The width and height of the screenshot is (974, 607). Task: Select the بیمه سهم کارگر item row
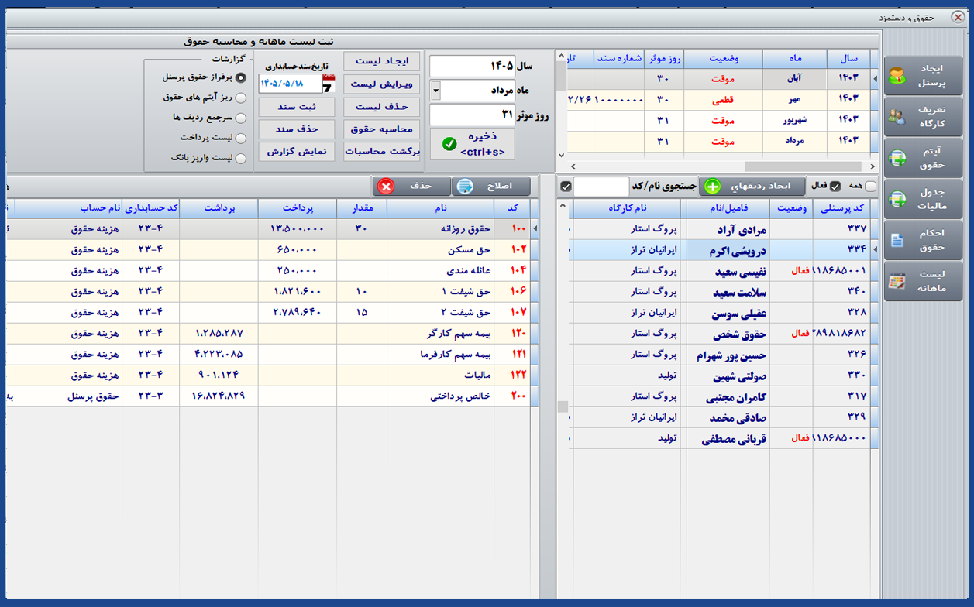click(271, 333)
